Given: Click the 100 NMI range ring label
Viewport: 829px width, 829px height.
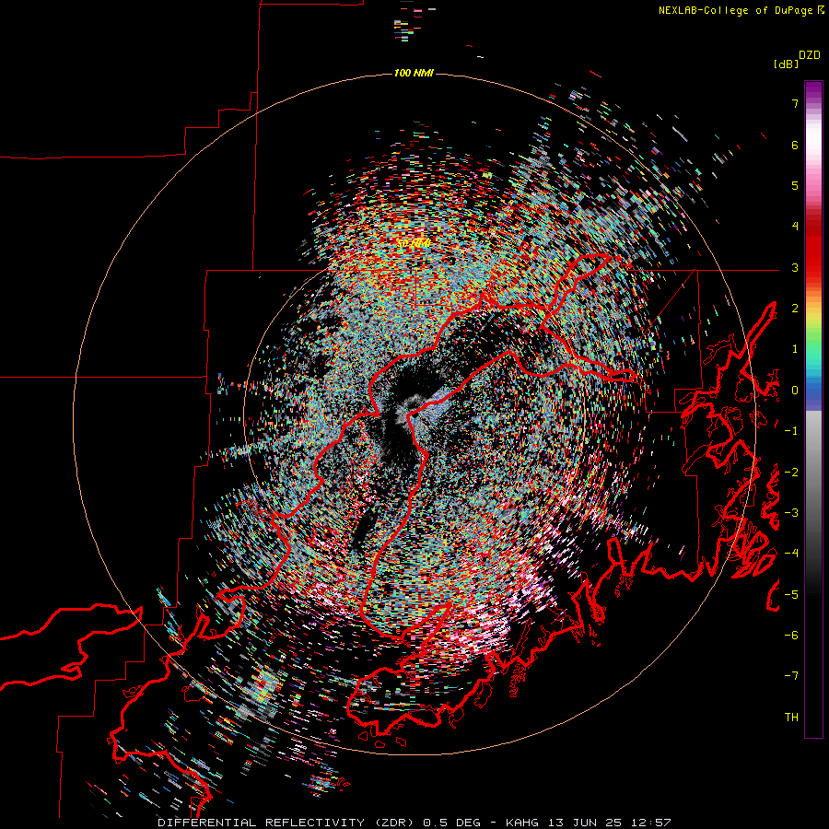Looking at the screenshot, I should pos(414,73).
